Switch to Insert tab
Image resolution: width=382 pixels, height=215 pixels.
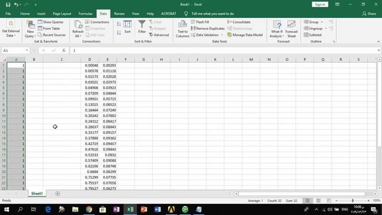[41, 14]
